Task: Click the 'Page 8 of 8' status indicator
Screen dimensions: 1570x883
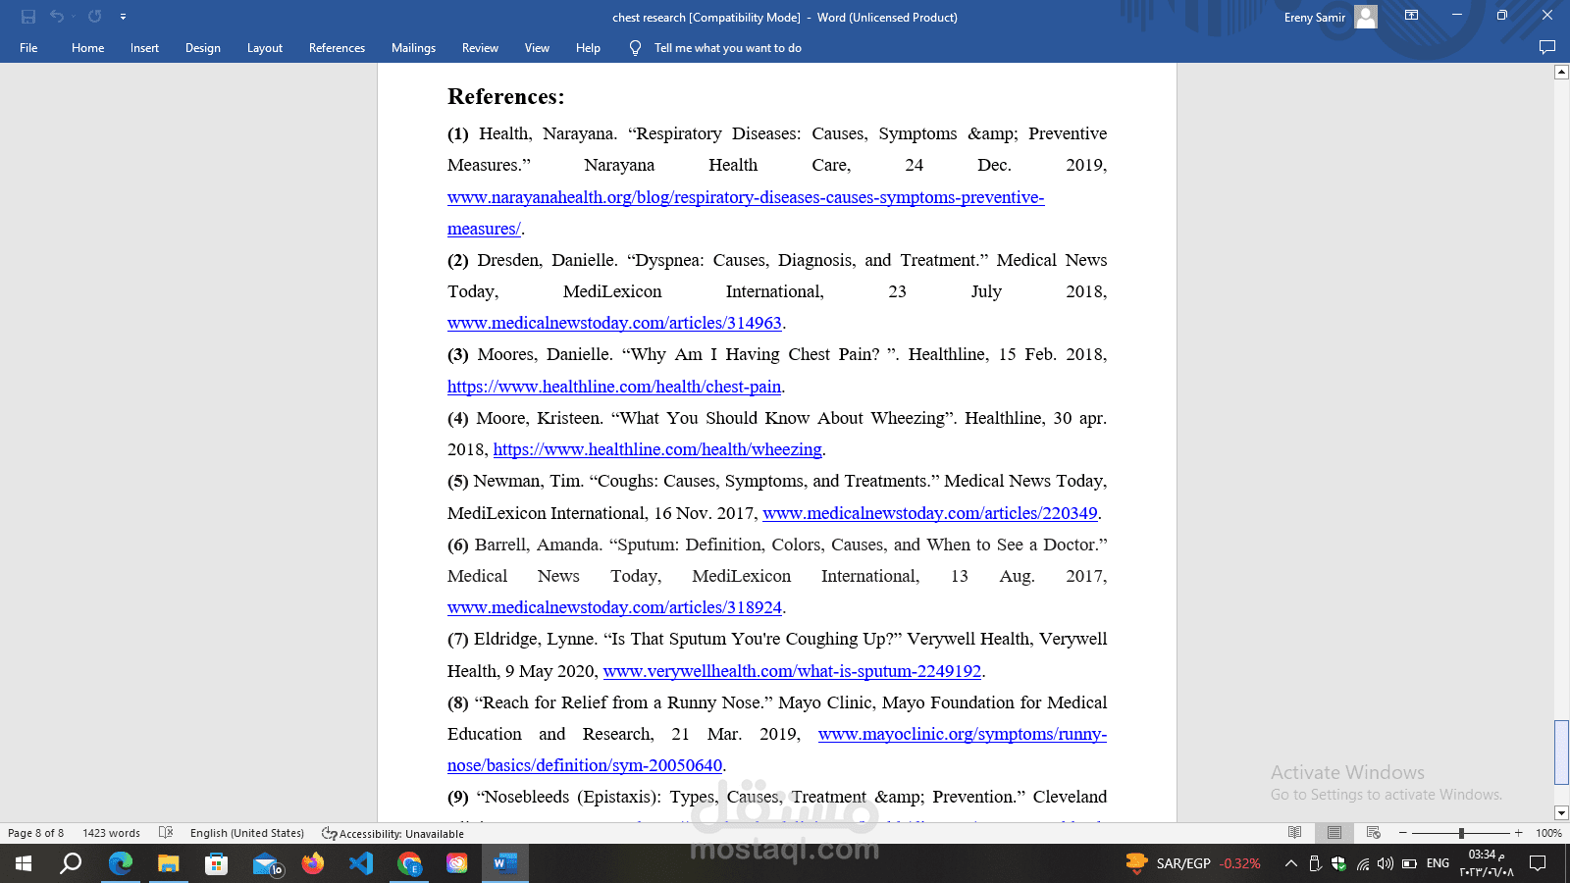Action: (36, 833)
